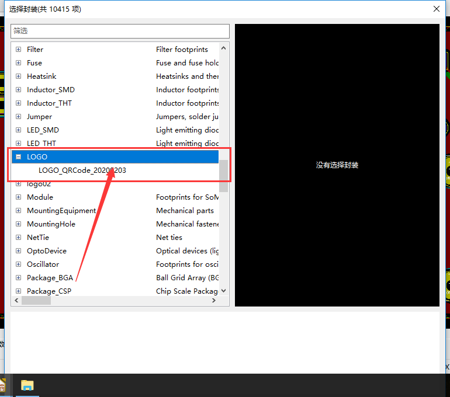Click the 筛选 filter search field
The height and width of the screenshot is (397, 450).
(120, 31)
